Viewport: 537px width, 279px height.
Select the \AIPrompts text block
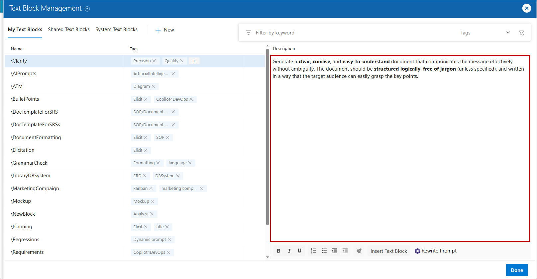24,74
